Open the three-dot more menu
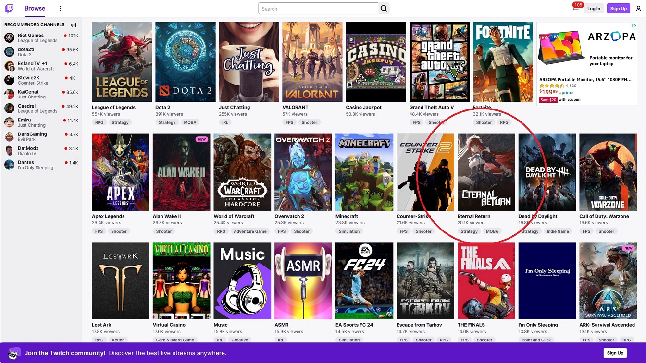The image size is (646, 363). click(60, 8)
